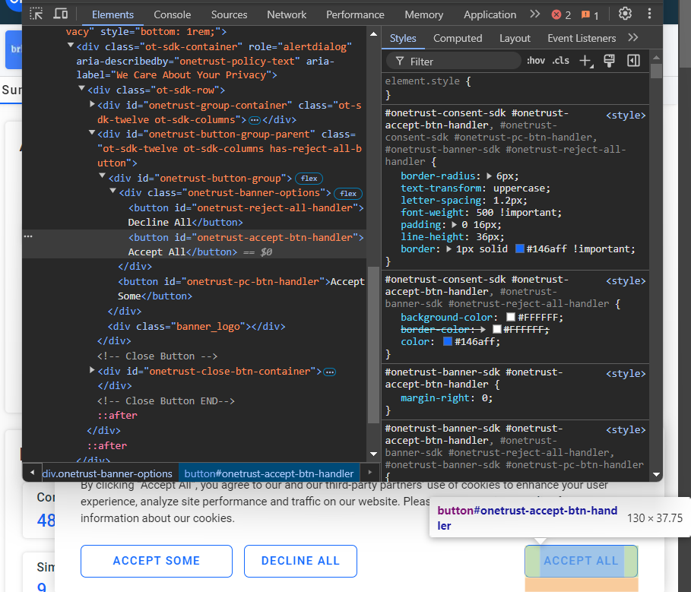Click the red errors counter badge
Screen dimensions: 691x592
pyautogui.click(x=560, y=14)
